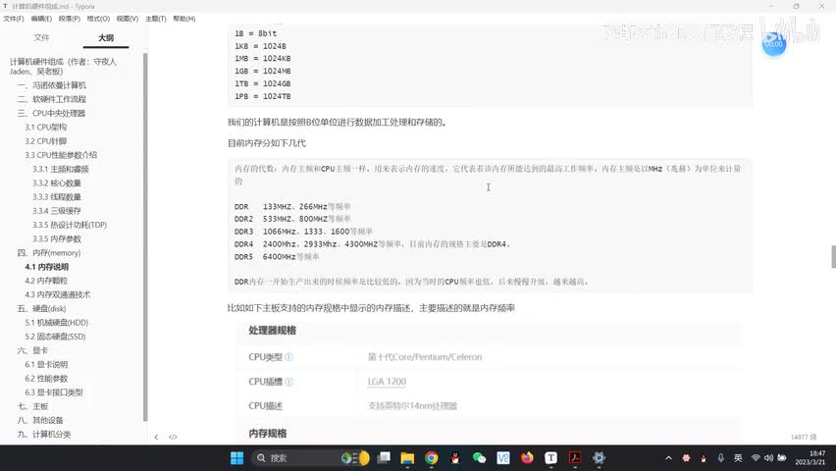This screenshot has height=471, width=836.
Task: Switch sidebar to the 文件 tab
Action: pyautogui.click(x=41, y=37)
